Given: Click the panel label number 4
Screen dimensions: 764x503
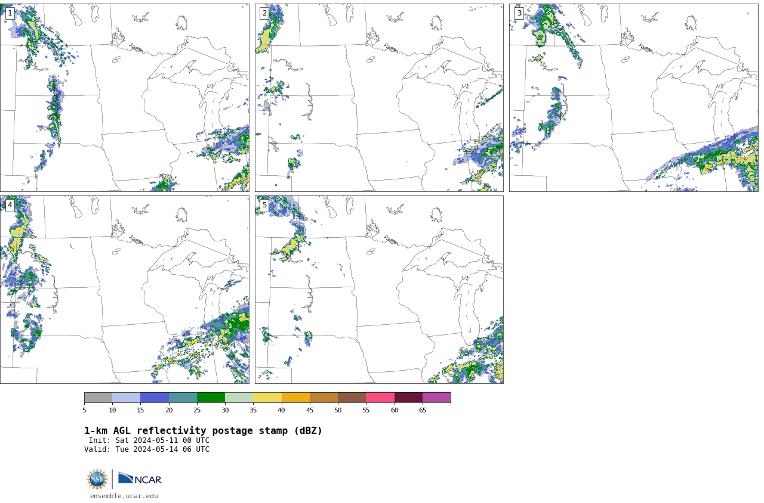Looking at the screenshot, I should [10, 205].
